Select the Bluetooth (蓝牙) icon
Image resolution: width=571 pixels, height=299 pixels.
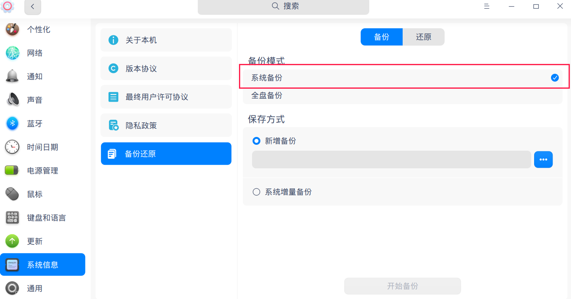tap(13, 124)
